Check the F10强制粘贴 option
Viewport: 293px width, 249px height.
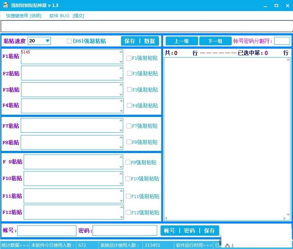click(128, 179)
